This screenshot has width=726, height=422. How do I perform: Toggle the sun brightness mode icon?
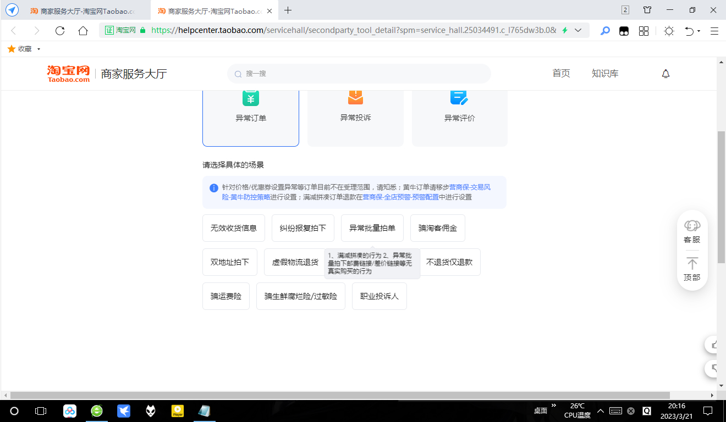pyautogui.click(x=669, y=31)
